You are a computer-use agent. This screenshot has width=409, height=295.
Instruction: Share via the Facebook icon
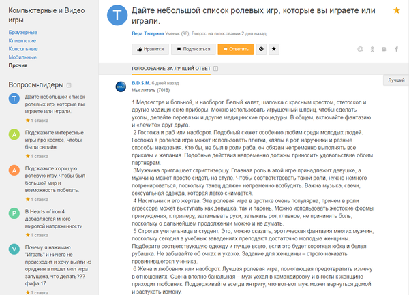click(x=396, y=49)
